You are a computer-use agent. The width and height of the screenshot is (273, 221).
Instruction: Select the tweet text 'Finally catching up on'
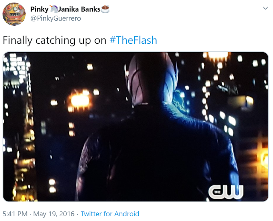(55, 40)
